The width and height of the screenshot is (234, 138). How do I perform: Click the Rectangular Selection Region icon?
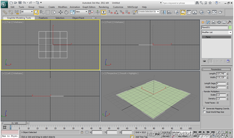(48, 12)
